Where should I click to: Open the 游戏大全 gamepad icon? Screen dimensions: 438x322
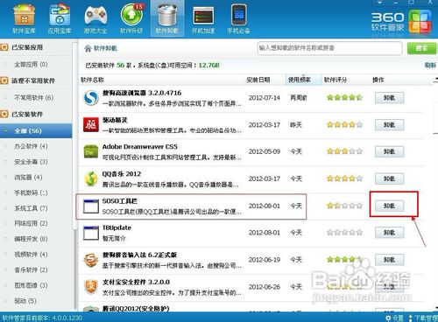point(95,18)
